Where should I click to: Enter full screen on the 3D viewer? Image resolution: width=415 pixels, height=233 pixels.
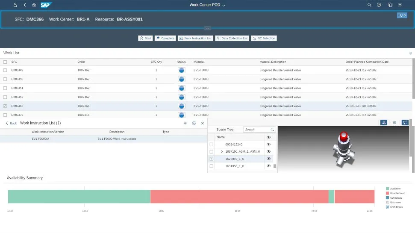coord(405,122)
